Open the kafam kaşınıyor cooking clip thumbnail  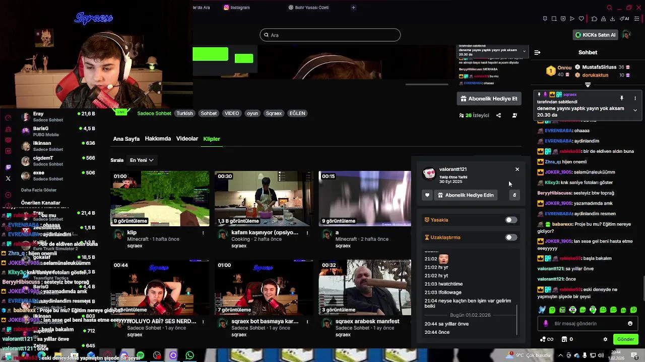[264, 199]
